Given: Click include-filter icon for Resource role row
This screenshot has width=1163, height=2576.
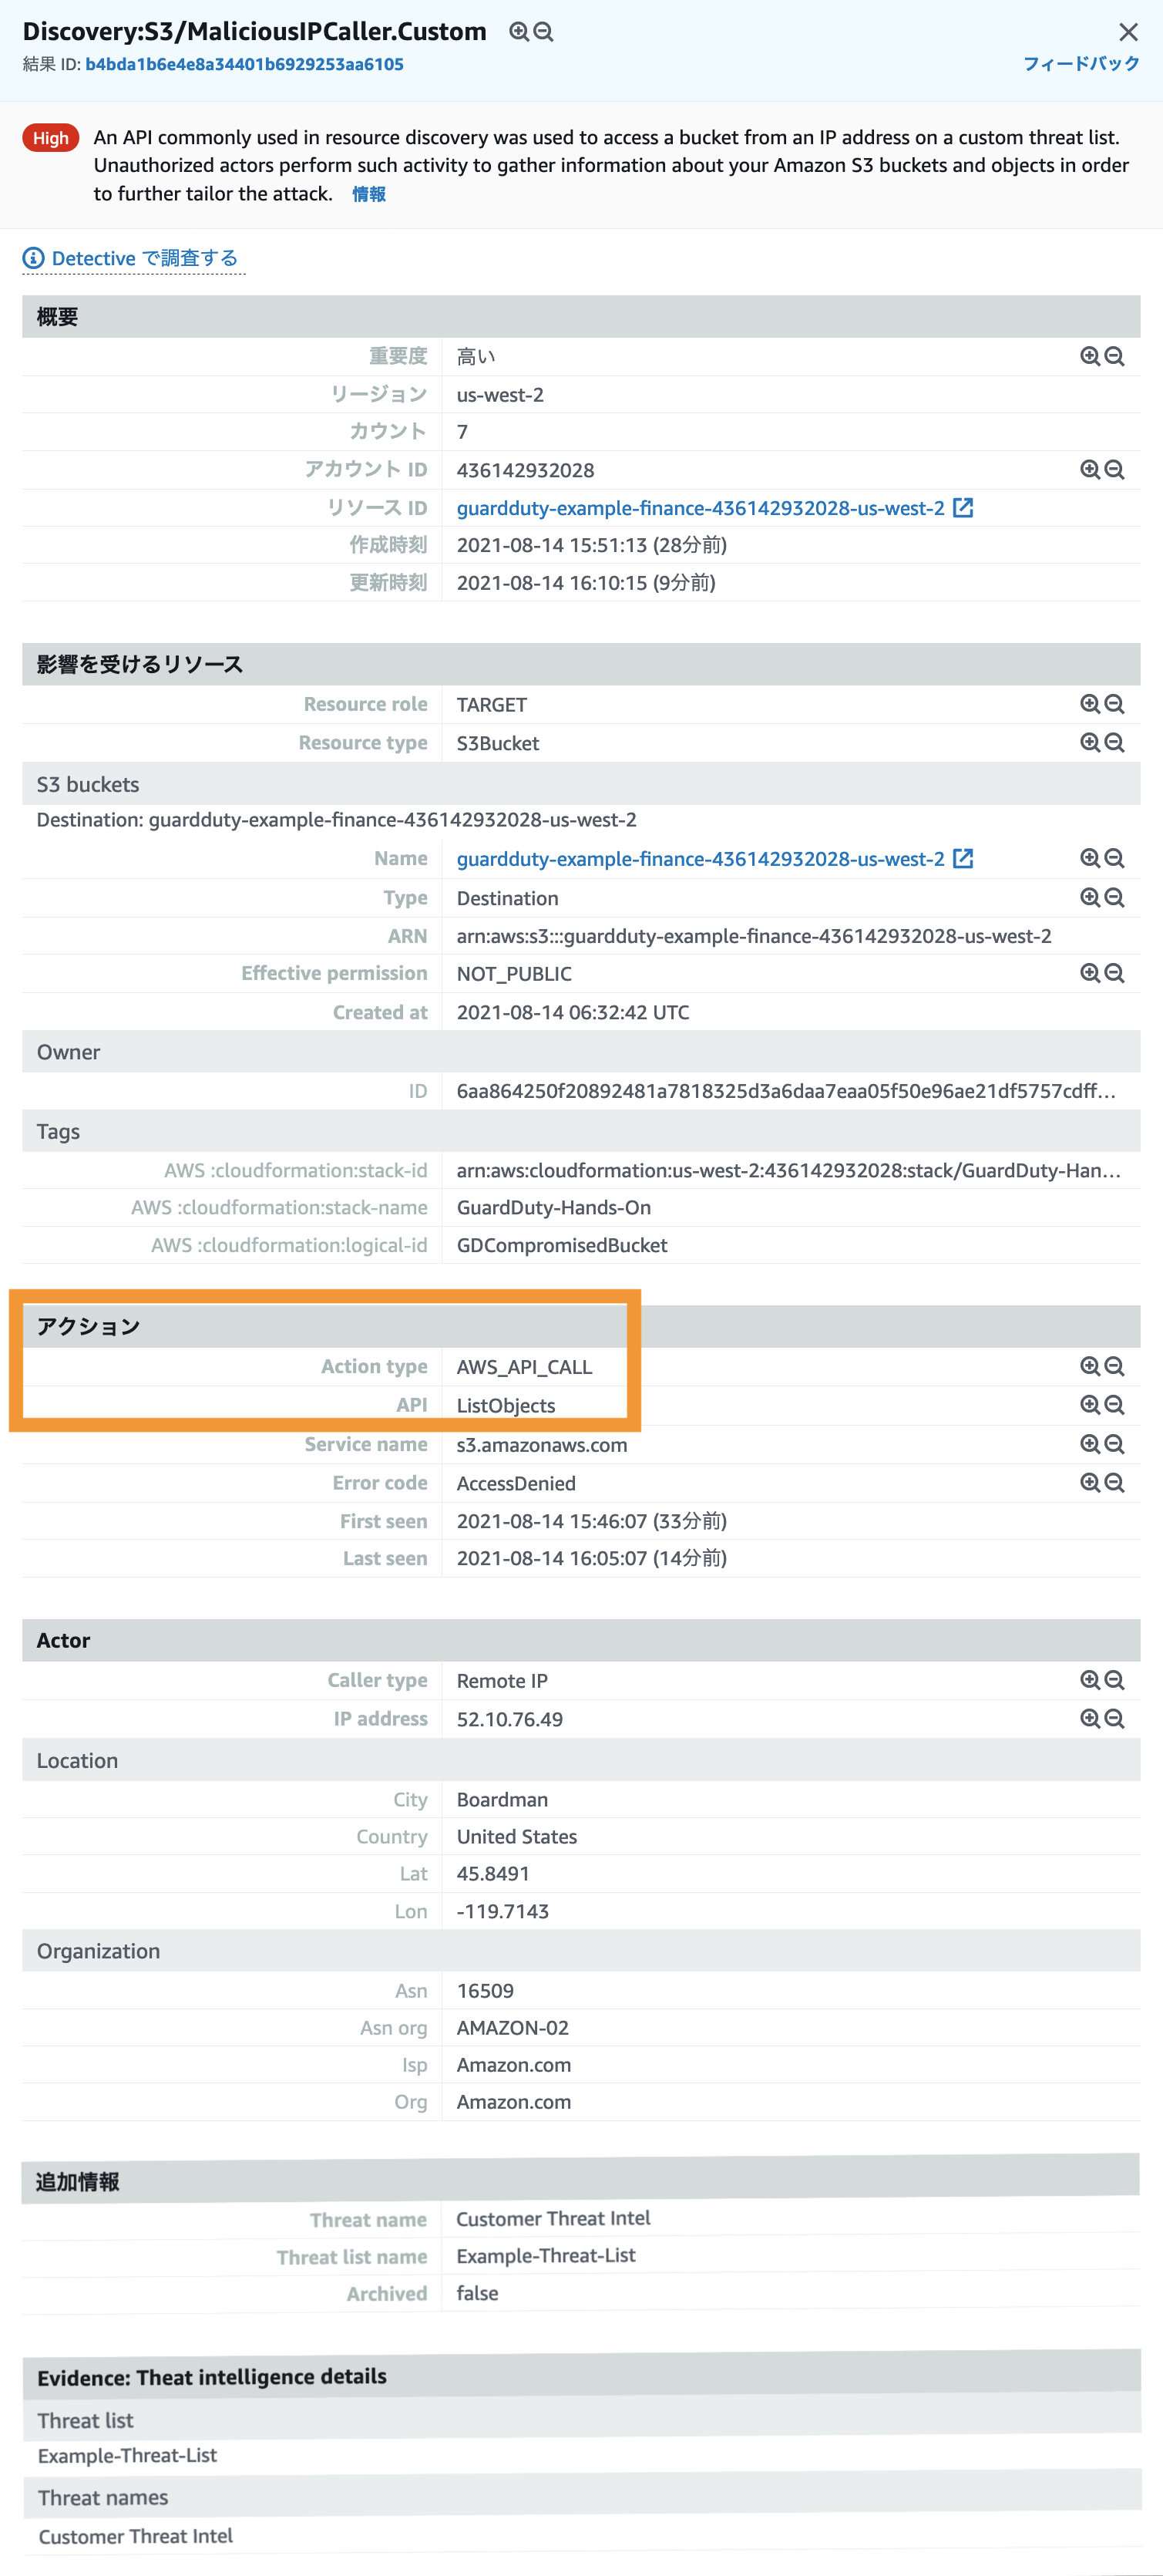Looking at the screenshot, I should 1090,704.
